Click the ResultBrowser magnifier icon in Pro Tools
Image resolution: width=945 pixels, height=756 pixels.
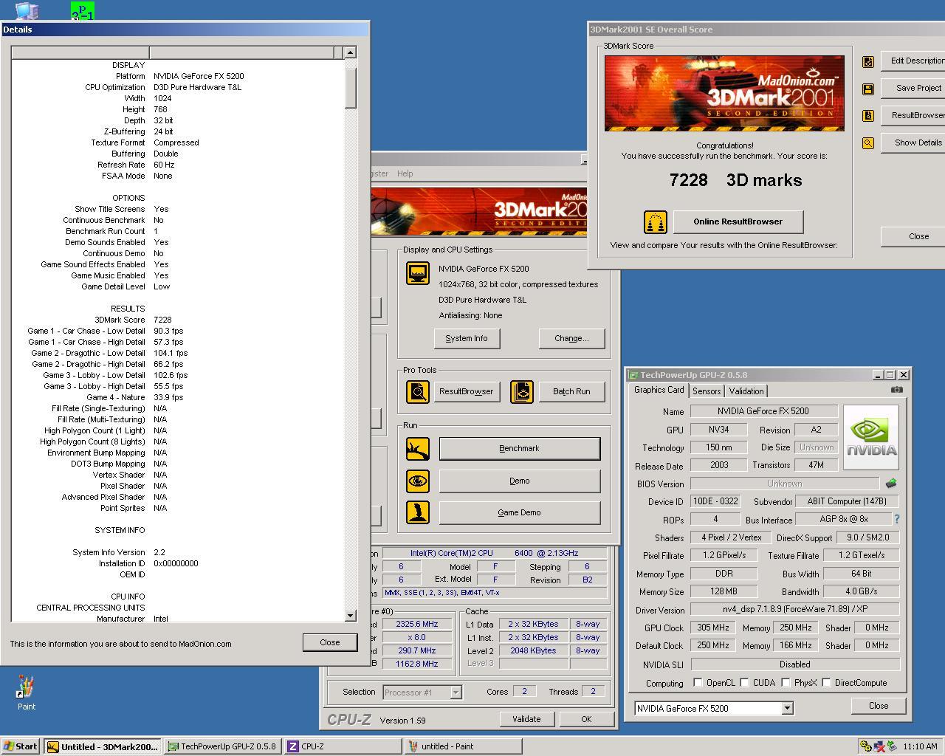point(418,391)
